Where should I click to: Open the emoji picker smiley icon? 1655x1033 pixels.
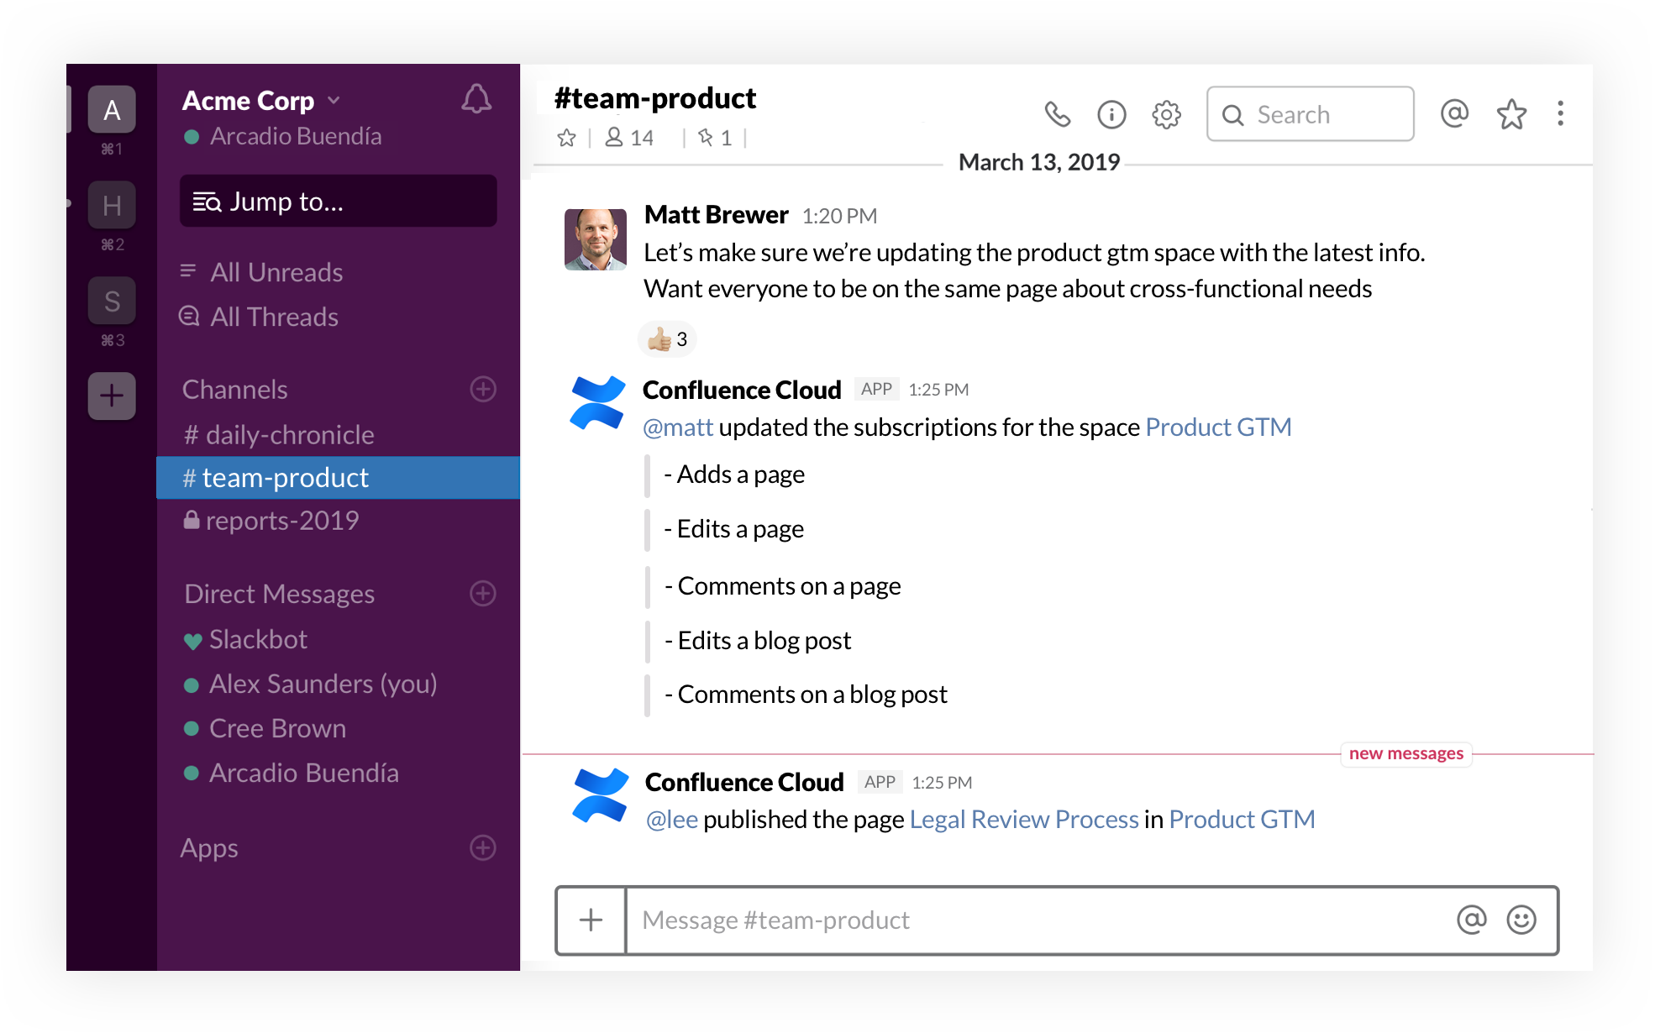coord(1521,920)
